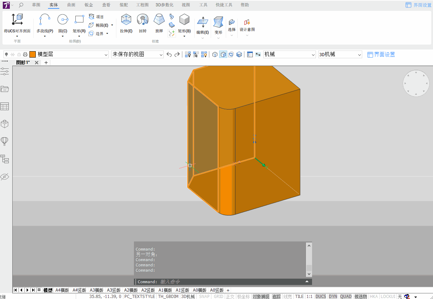Open the balloon panel in left sidebar
This screenshot has width=433, height=299.
5,141
